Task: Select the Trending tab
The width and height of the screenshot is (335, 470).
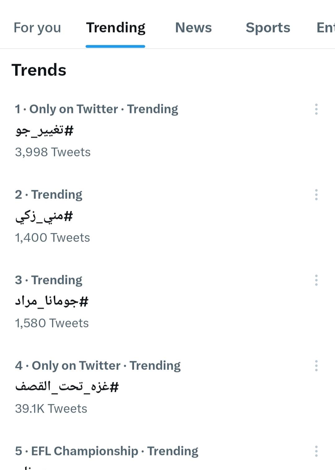Action: click(x=115, y=28)
